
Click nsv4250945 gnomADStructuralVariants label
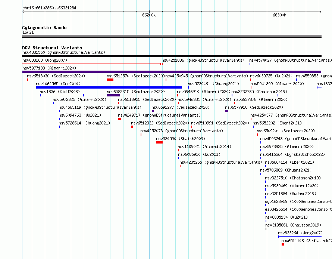[x=207, y=76]
